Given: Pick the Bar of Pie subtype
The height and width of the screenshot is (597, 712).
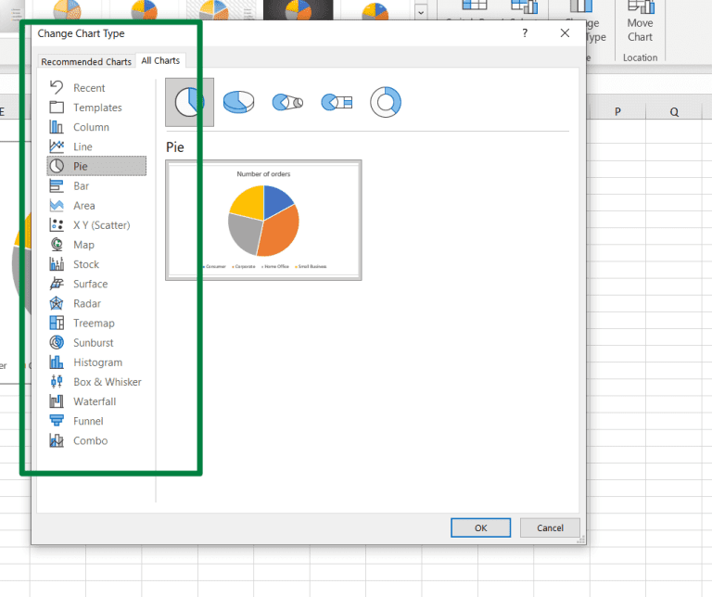Looking at the screenshot, I should point(337,102).
